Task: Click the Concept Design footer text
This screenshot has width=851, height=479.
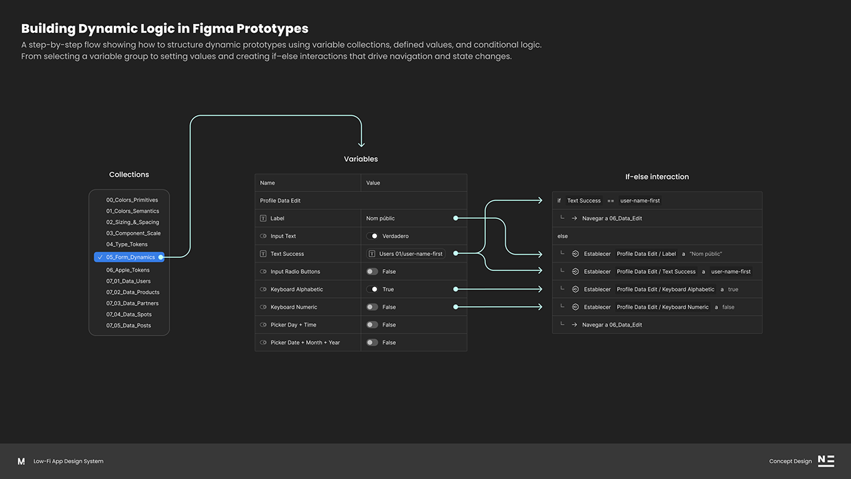Action: pos(791,461)
